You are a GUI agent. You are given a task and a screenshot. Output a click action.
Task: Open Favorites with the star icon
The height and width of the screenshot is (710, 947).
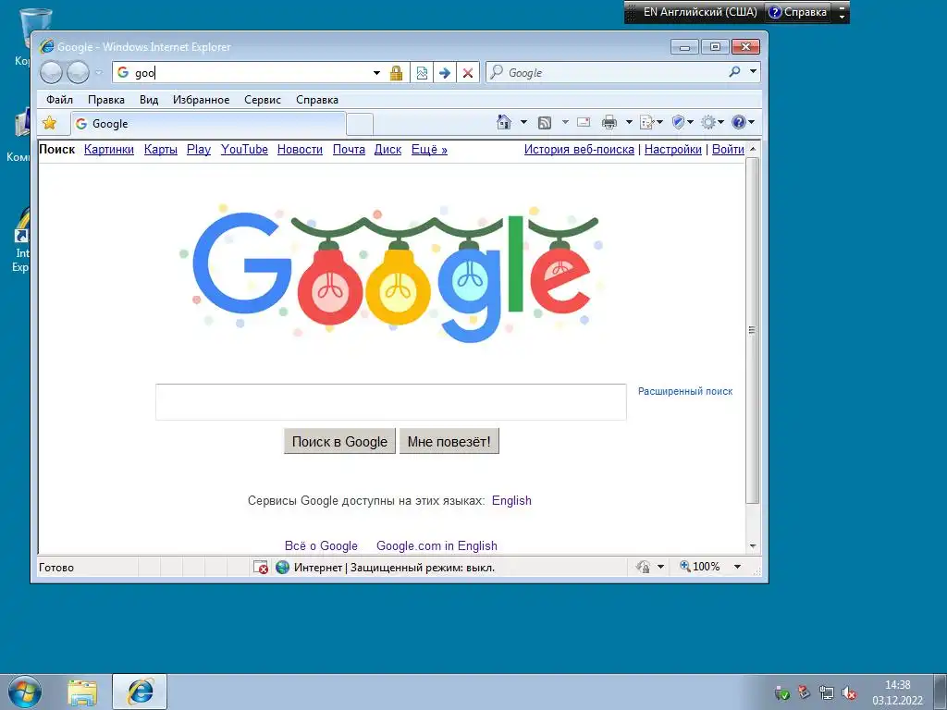(50, 123)
